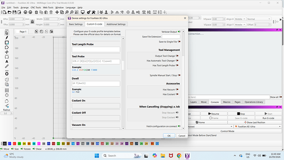Select red color swatch 02
284x160 pixels.
pos(14,144)
